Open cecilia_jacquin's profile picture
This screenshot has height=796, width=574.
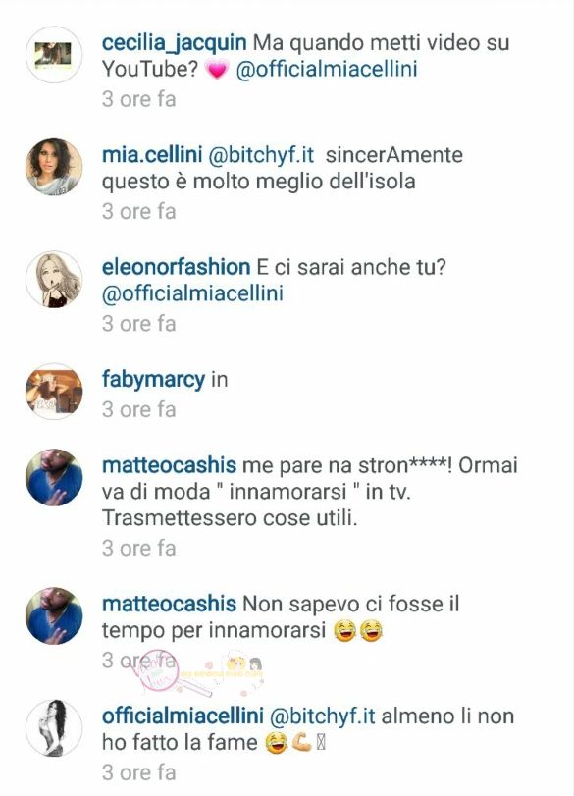(54, 55)
